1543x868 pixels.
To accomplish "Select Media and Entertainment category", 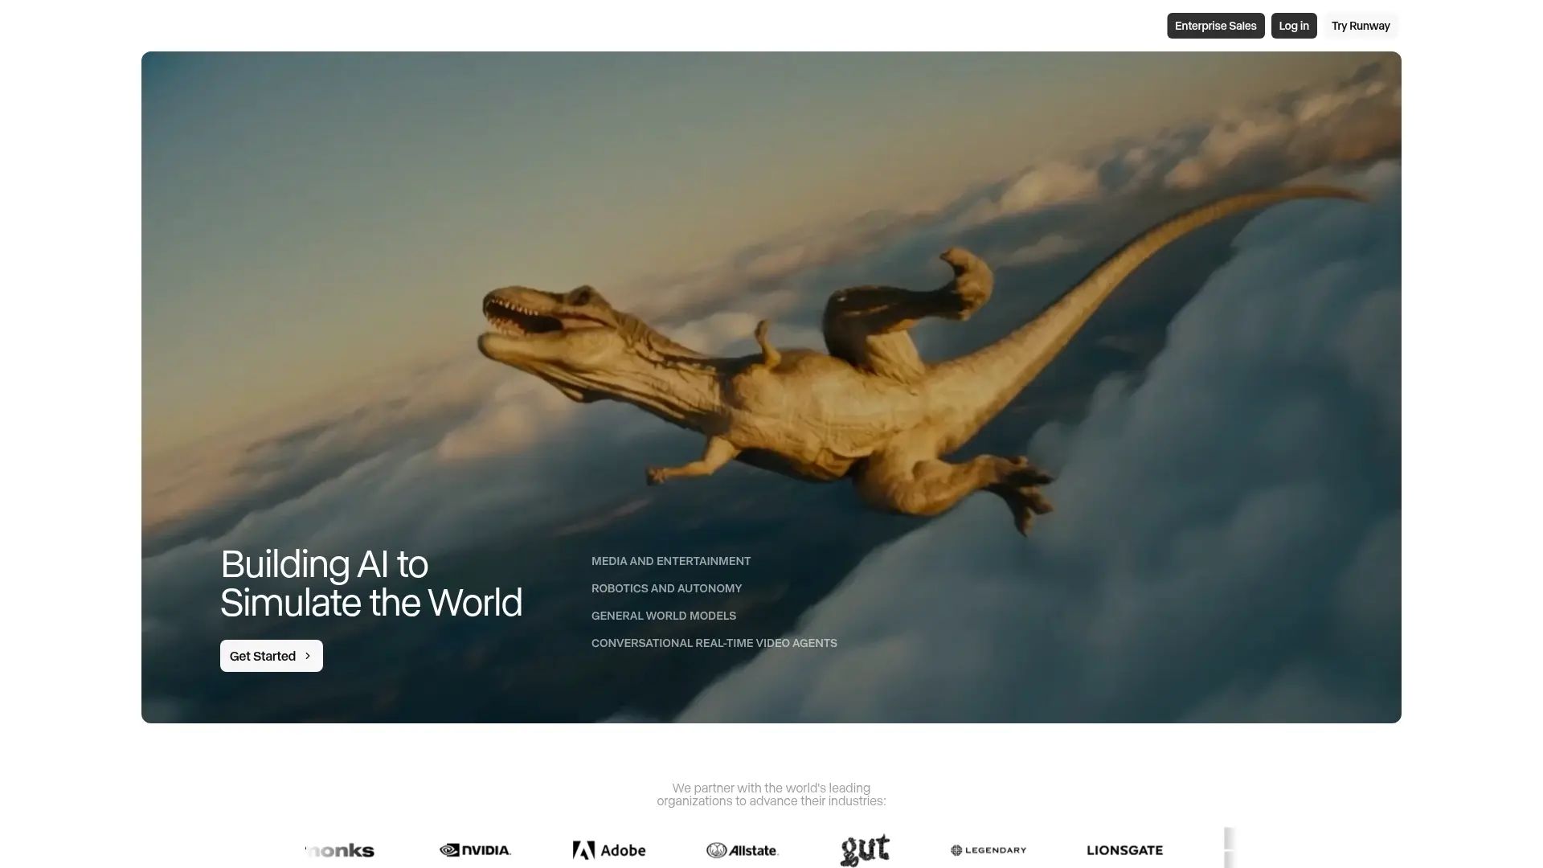I will point(670,561).
